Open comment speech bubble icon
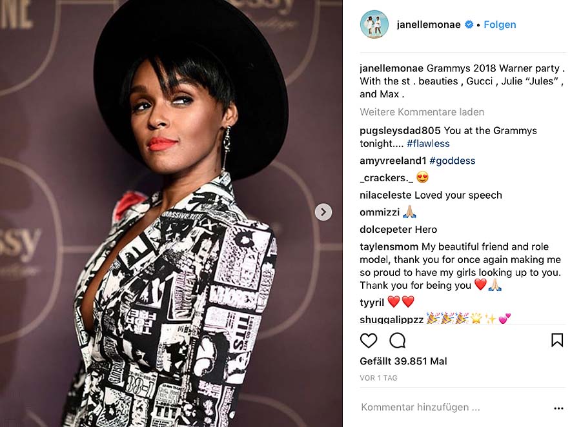The image size is (581, 427). click(x=397, y=341)
